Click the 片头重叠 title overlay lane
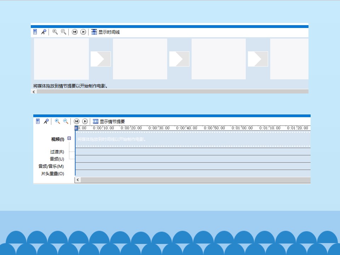Viewport: 340px width, 255px height. tap(193, 173)
